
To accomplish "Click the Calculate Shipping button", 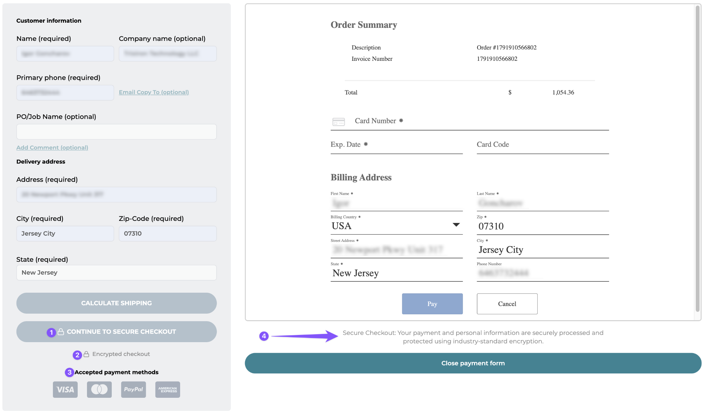I will pyautogui.click(x=117, y=303).
